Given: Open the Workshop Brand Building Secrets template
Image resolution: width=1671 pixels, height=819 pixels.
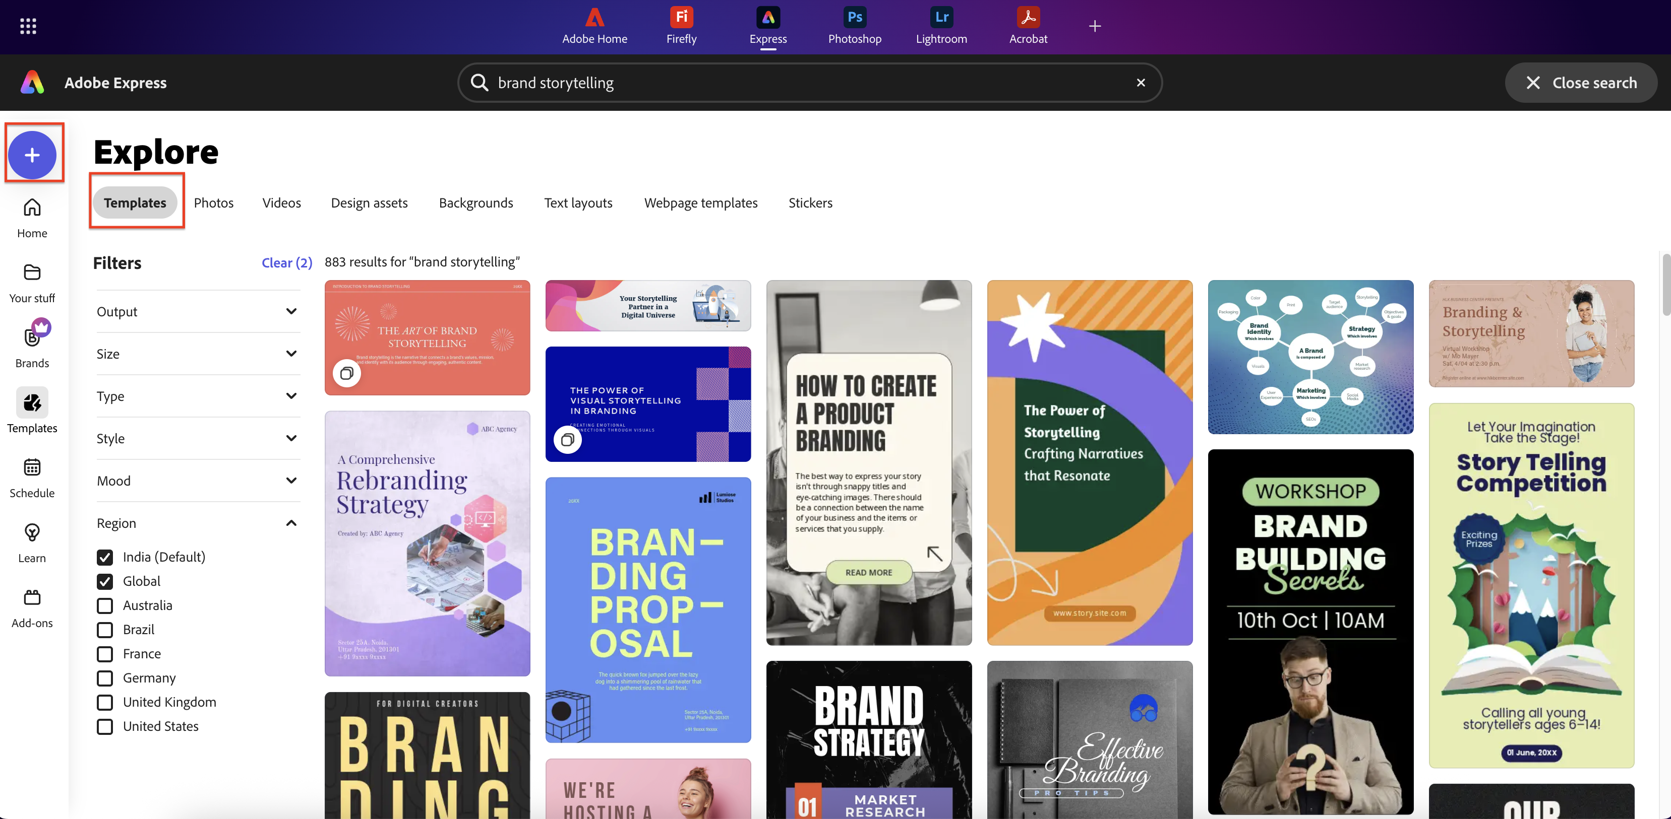Looking at the screenshot, I should tap(1310, 631).
